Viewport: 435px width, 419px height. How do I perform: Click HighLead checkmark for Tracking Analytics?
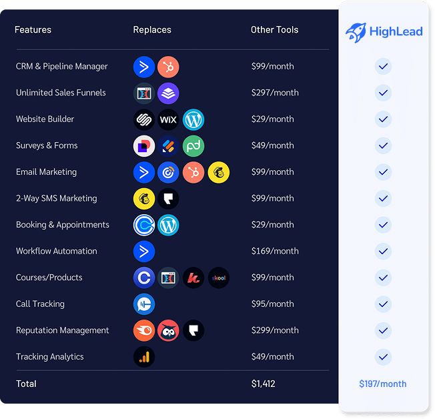click(383, 357)
